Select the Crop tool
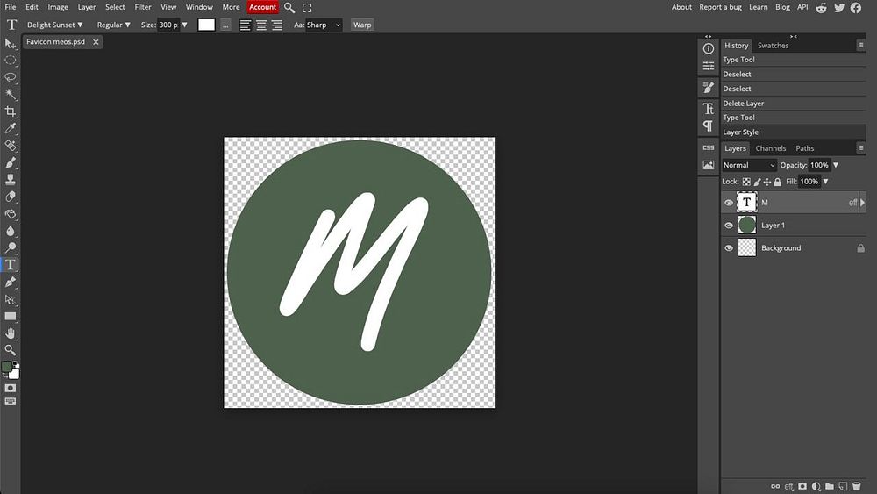Image resolution: width=877 pixels, height=494 pixels. tap(10, 111)
